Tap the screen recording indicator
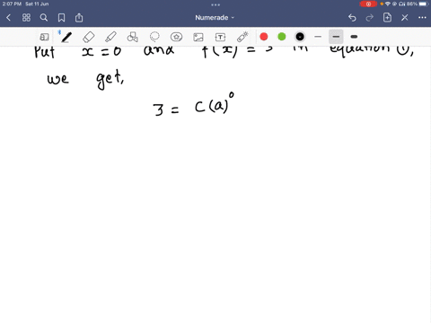Image resolution: width=431 pixels, height=323 pixels. coord(368,4)
